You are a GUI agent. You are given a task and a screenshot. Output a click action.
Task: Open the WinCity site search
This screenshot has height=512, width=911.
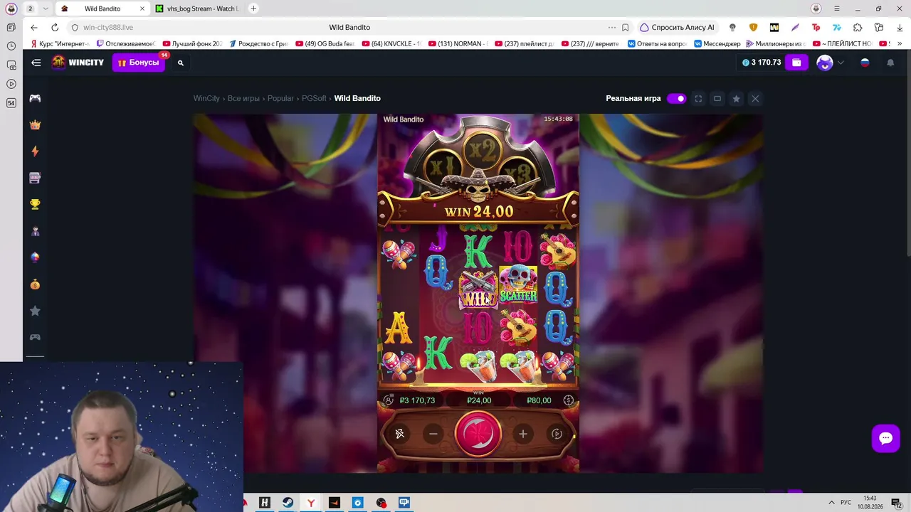(x=181, y=63)
